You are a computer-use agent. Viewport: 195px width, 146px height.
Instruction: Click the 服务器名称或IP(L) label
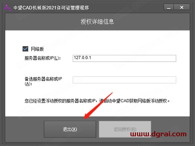point(43,58)
